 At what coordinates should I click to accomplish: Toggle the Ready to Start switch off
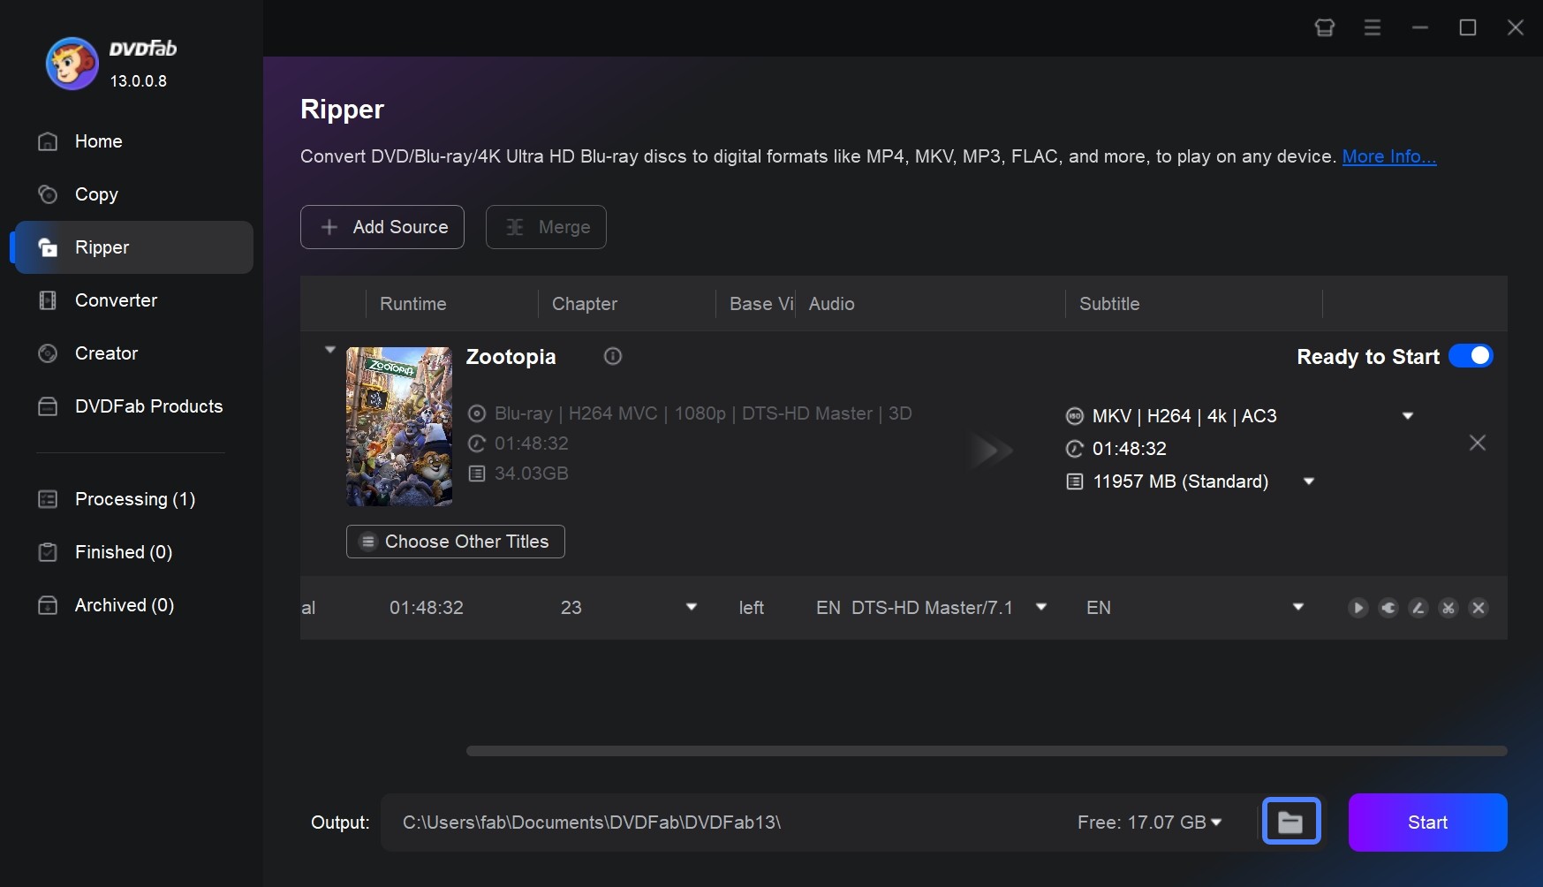tap(1471, 356)
